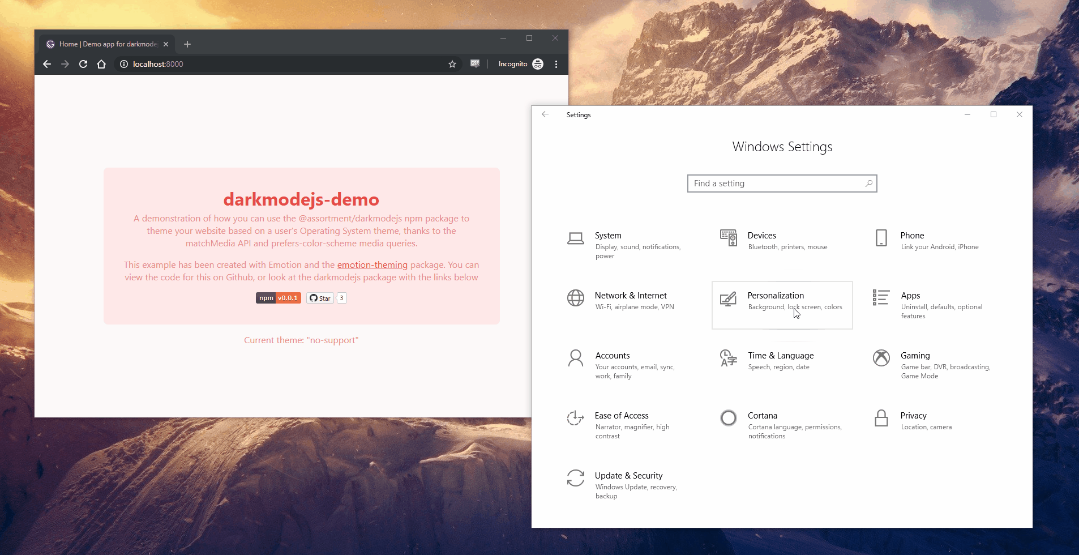Screen dimensions: 1079x555
Task: Select the Home | Demo app tab
Action: (x=107, y=44)
